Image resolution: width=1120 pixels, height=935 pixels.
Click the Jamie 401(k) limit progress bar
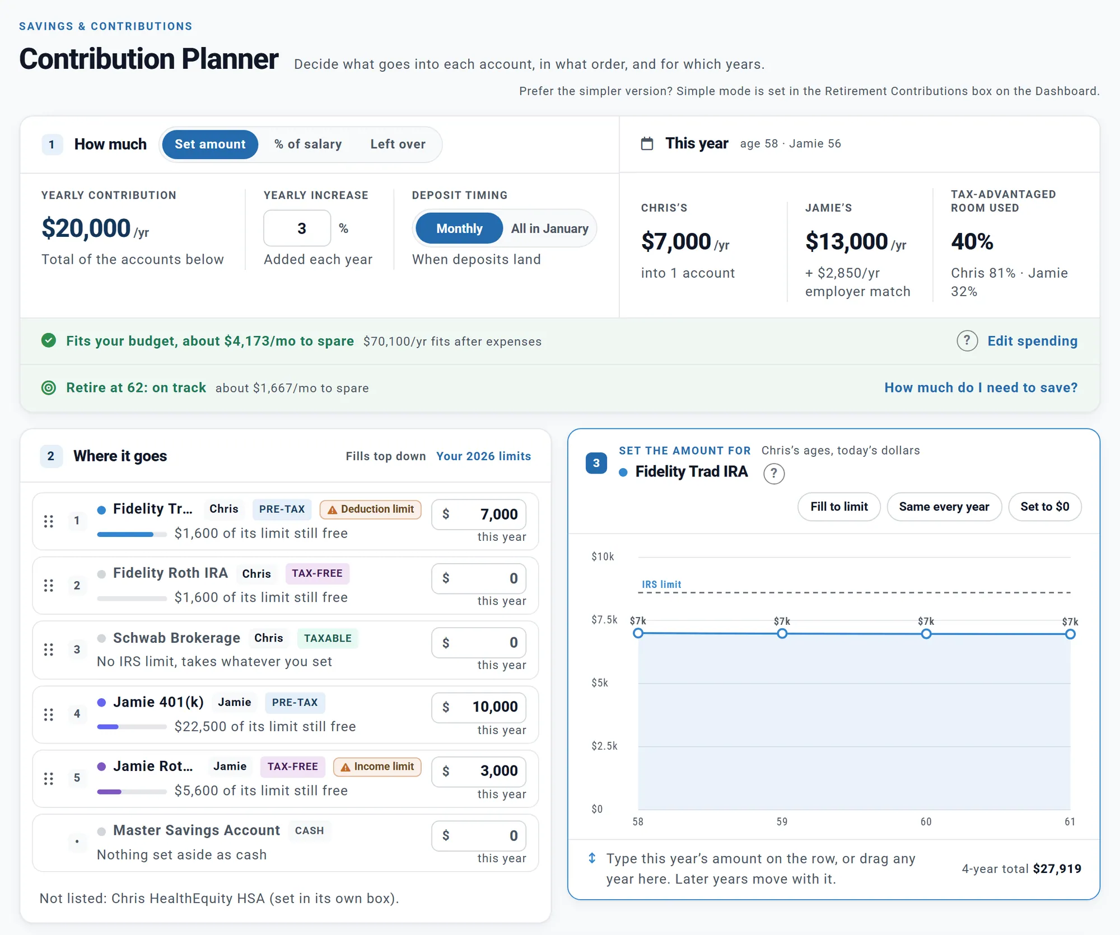click(132, 727)
